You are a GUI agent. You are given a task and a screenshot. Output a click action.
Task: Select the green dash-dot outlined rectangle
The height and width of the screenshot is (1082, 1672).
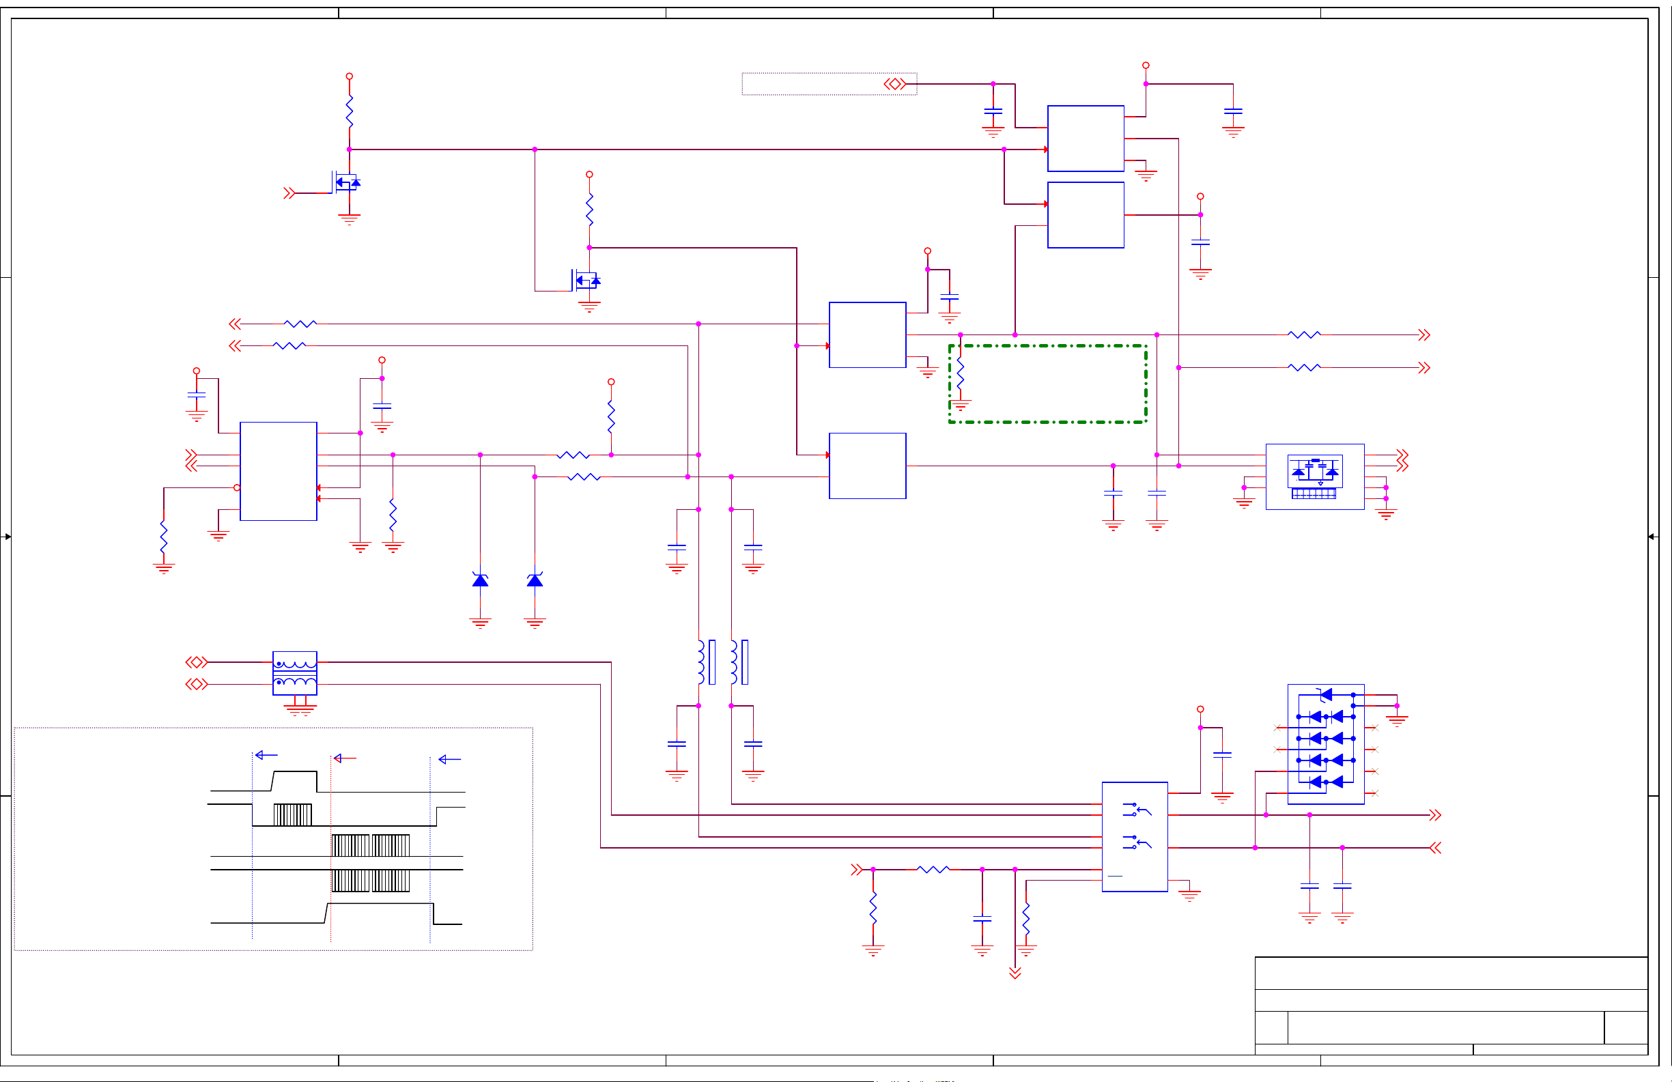click(x=1047, y=384)
